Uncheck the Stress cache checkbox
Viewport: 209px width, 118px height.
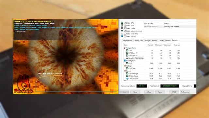point(125,28)
